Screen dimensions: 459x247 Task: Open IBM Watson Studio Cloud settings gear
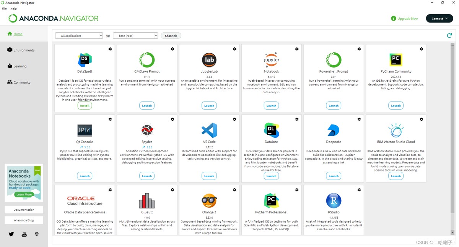click(422, 119)
